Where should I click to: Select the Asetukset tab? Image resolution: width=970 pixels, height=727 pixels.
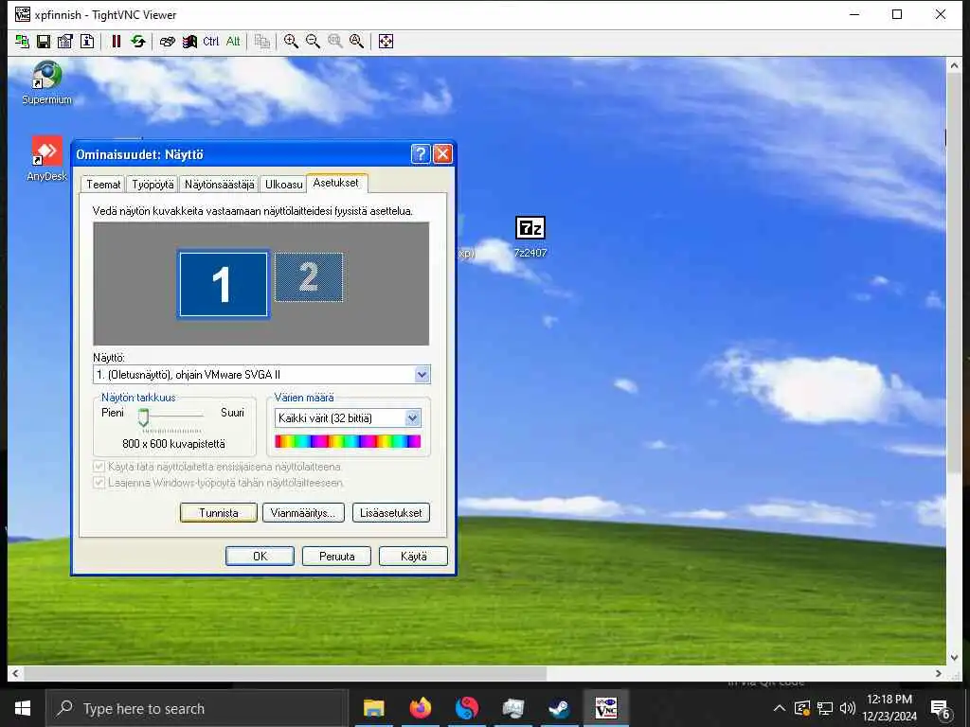(336, 183)
